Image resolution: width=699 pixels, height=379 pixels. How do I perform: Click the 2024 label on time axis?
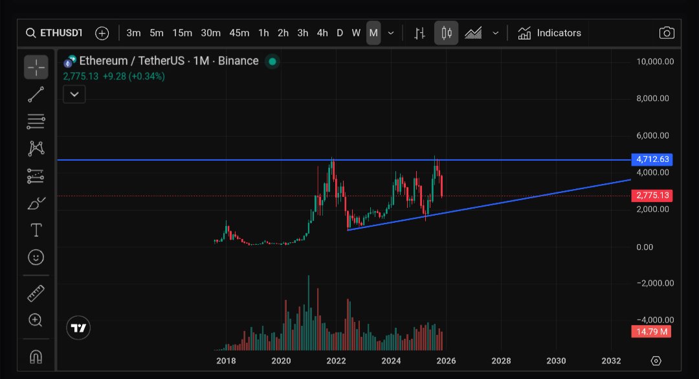391,361
